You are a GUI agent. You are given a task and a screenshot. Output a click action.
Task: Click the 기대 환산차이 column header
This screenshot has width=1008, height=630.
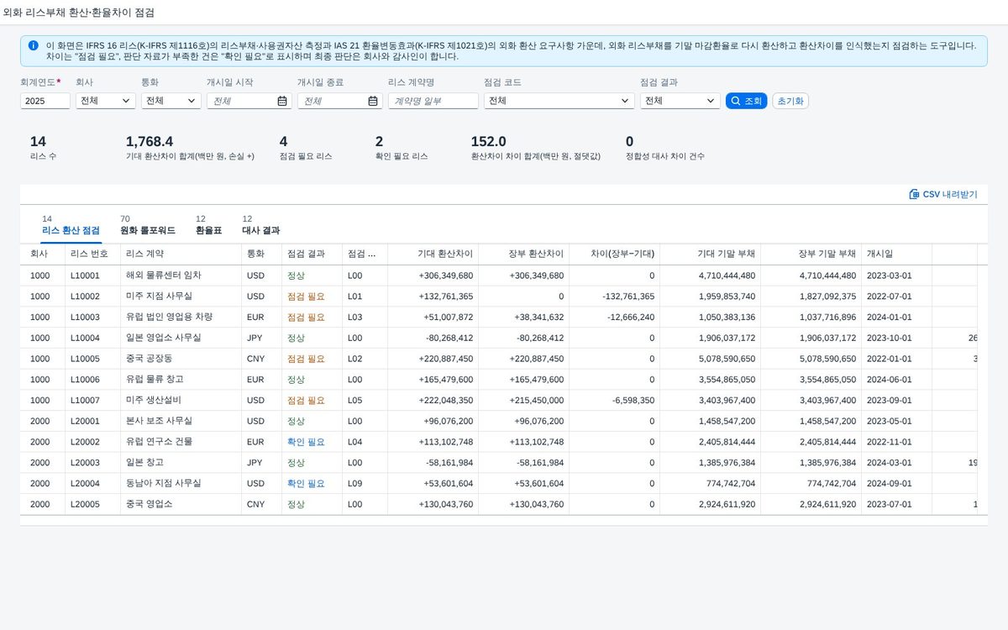pyautogui.click(x=433, y=254)
